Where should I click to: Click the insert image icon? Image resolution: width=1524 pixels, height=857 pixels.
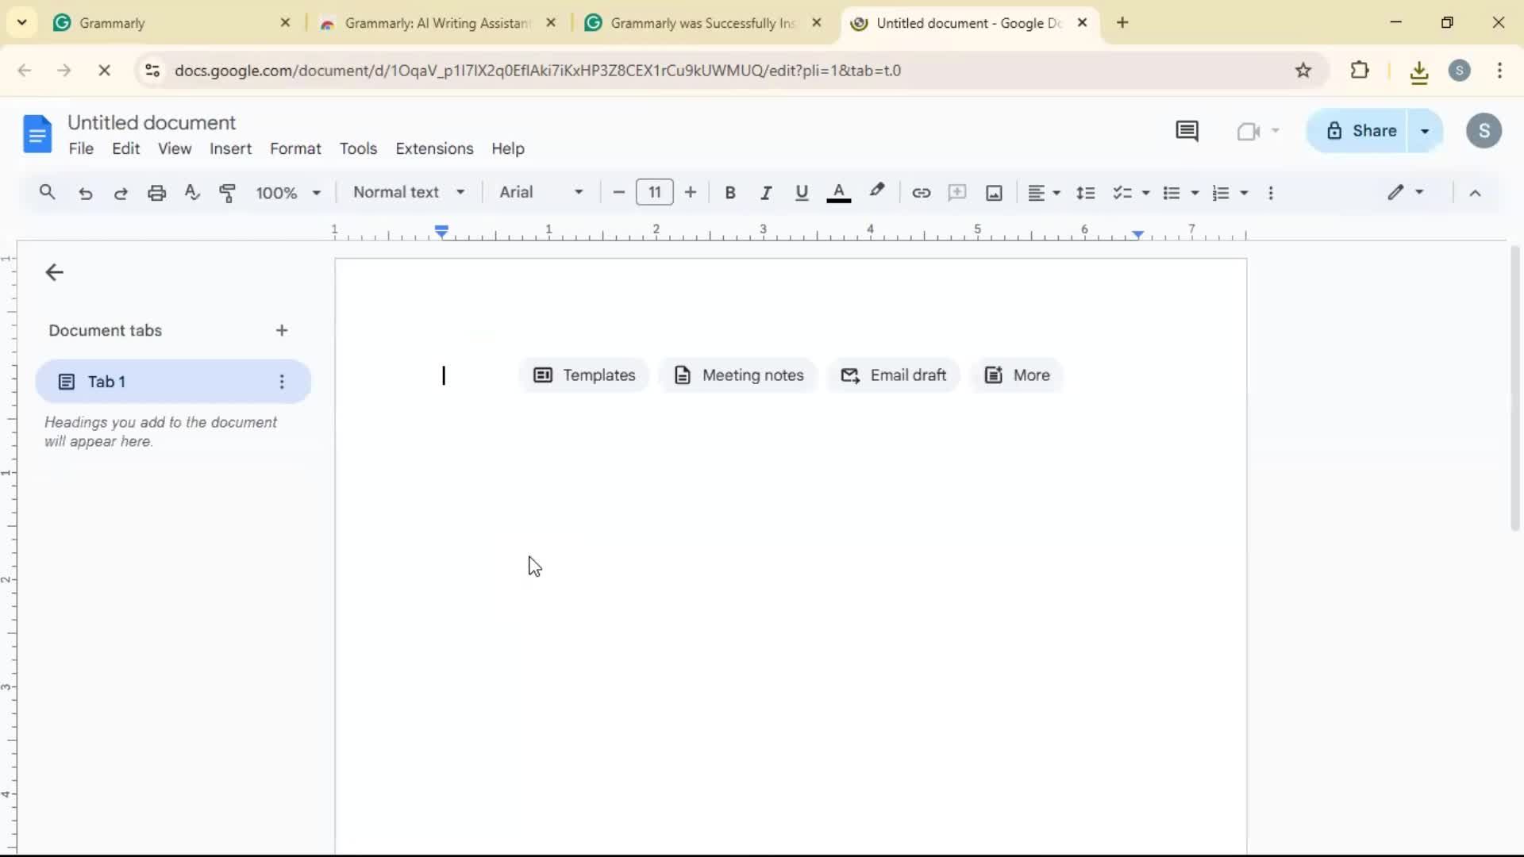click(994, 192)
